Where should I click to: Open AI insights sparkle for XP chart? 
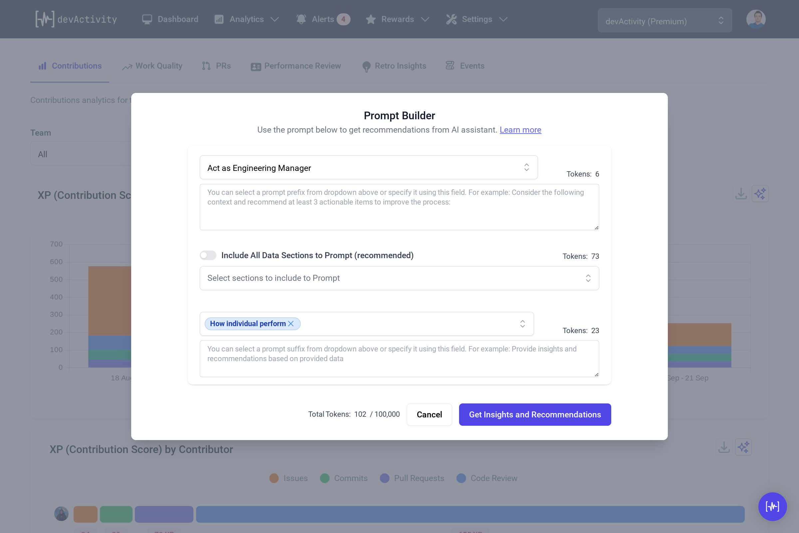(760, 194)
